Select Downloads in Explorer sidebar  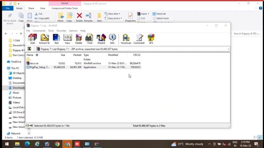coord(16,88)
